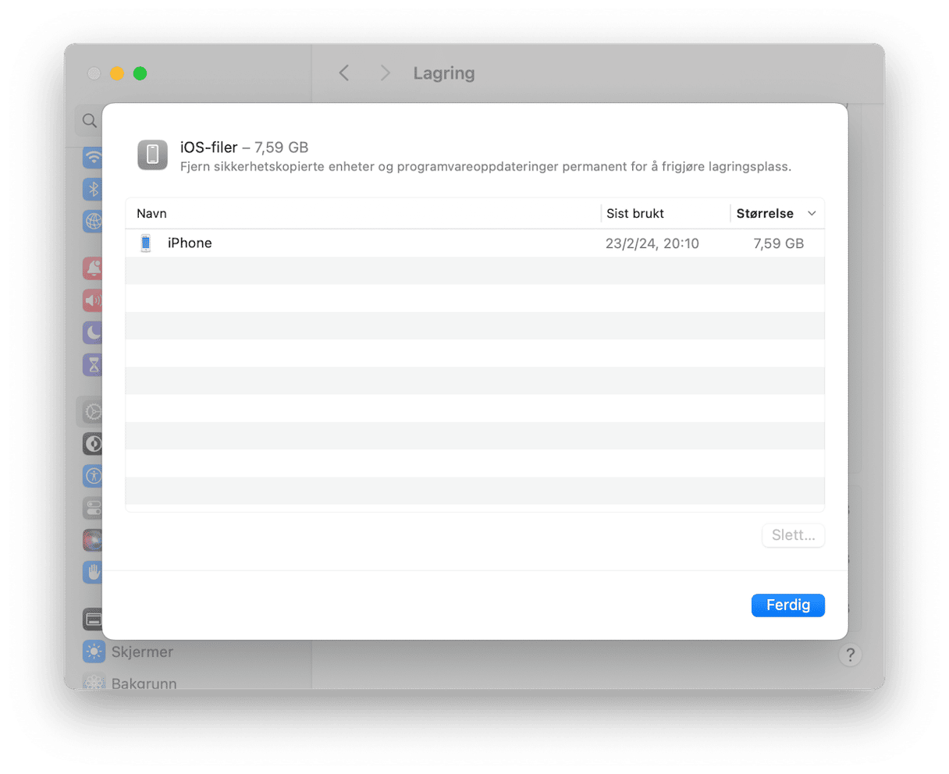Open Sound speaker icon in sidebar
The width and height of the screenshot is (949, 774).
pyautogui.click(x=93, y=300)
